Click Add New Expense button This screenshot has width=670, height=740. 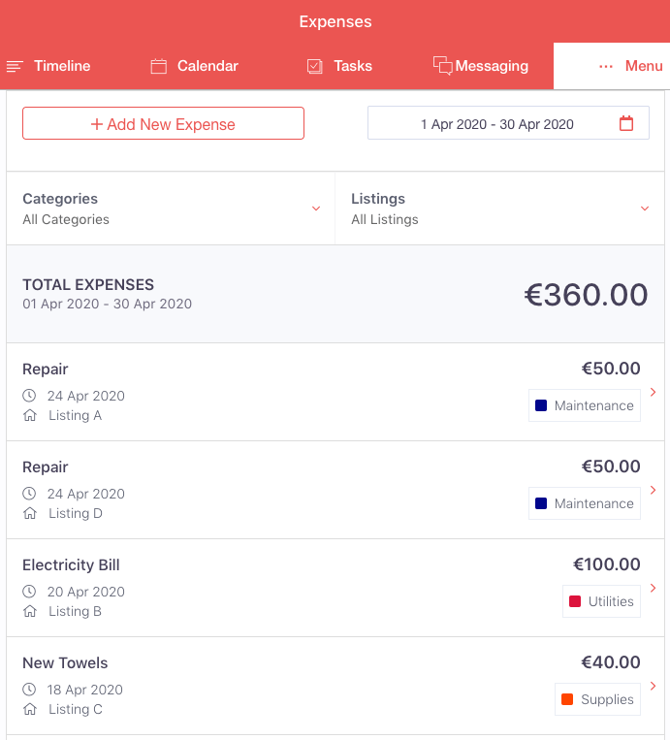[163, 123]
